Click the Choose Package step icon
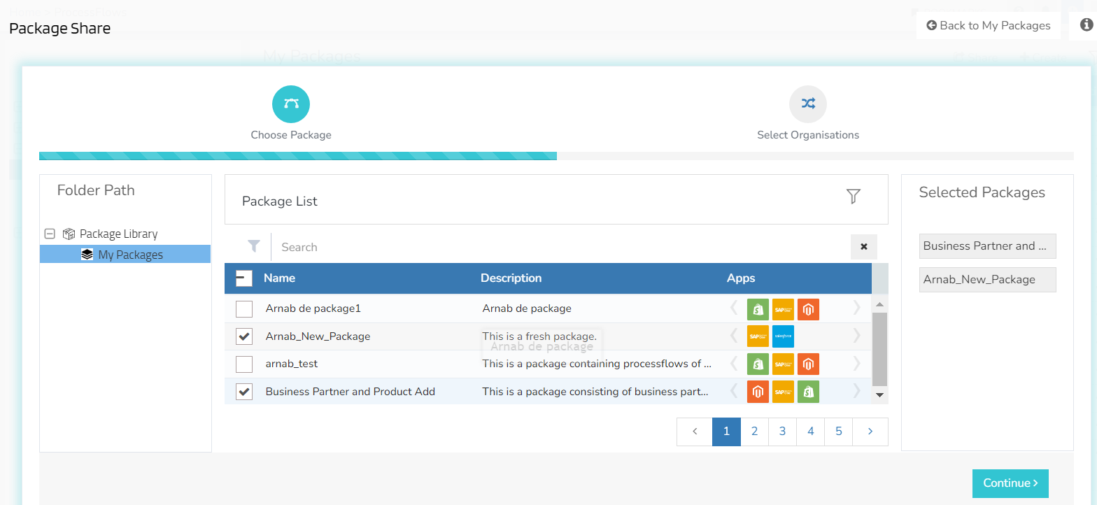The height and width of the screenshot is (505, 1097). coord(291,104)
